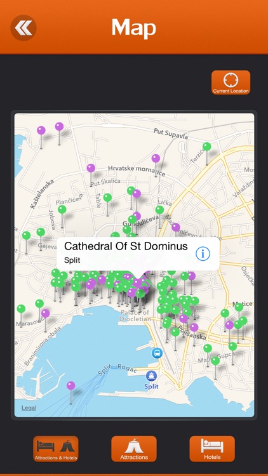Tap the Map title in header
Viewport: 268px width, 476px height.
click(x=134, y=28)
